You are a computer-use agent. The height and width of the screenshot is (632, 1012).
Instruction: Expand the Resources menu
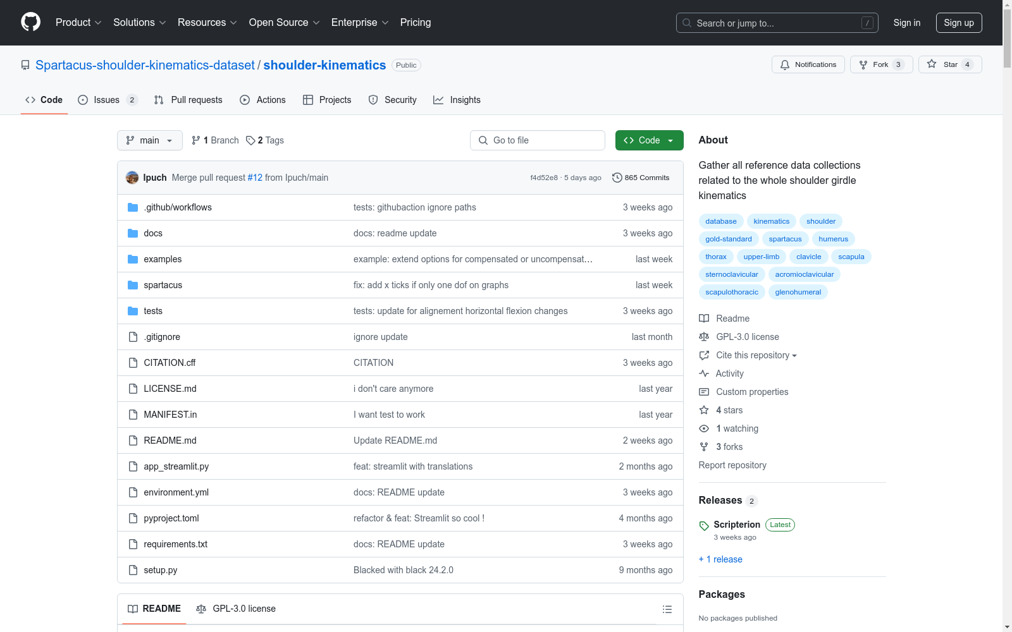tap(207, 22)
